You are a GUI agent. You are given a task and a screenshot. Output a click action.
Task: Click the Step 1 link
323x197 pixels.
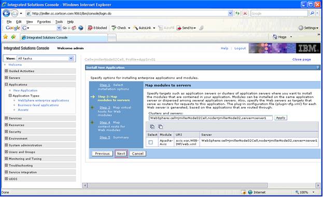(105, 85)
